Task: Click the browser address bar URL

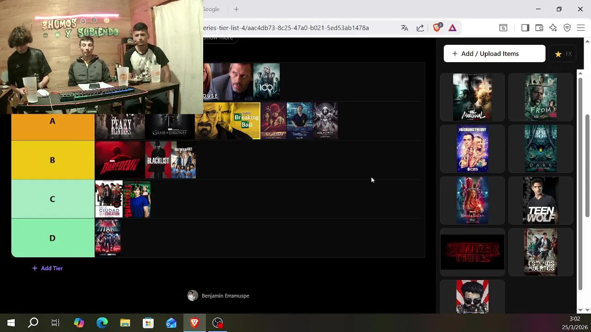Action: pyautogui.click(x=286, y=28)
